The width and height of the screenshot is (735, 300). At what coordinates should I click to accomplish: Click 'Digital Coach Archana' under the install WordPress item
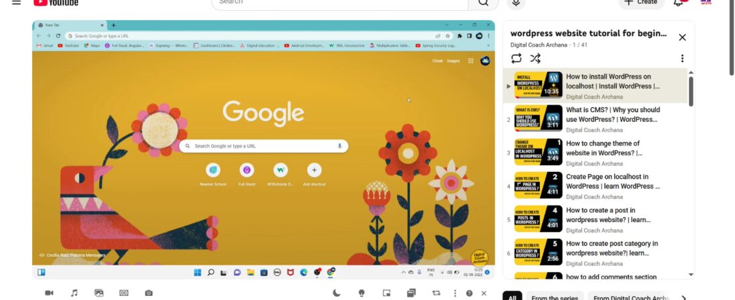595,97
